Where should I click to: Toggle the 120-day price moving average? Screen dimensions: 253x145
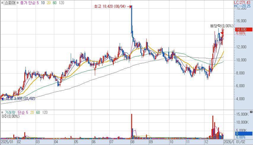tap(62, 3)
